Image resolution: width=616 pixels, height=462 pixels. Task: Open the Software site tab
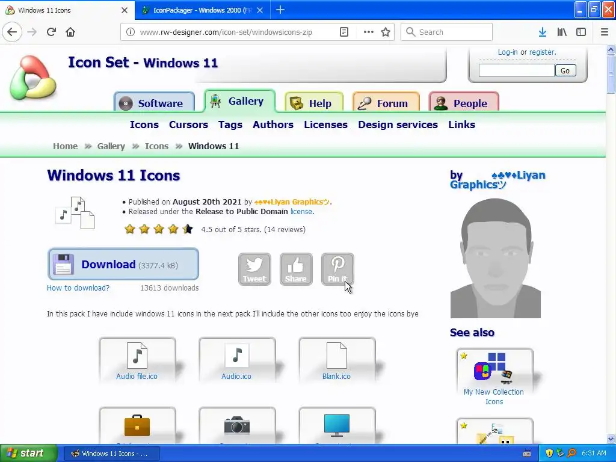pyautogui.click(x=155, y=103)
